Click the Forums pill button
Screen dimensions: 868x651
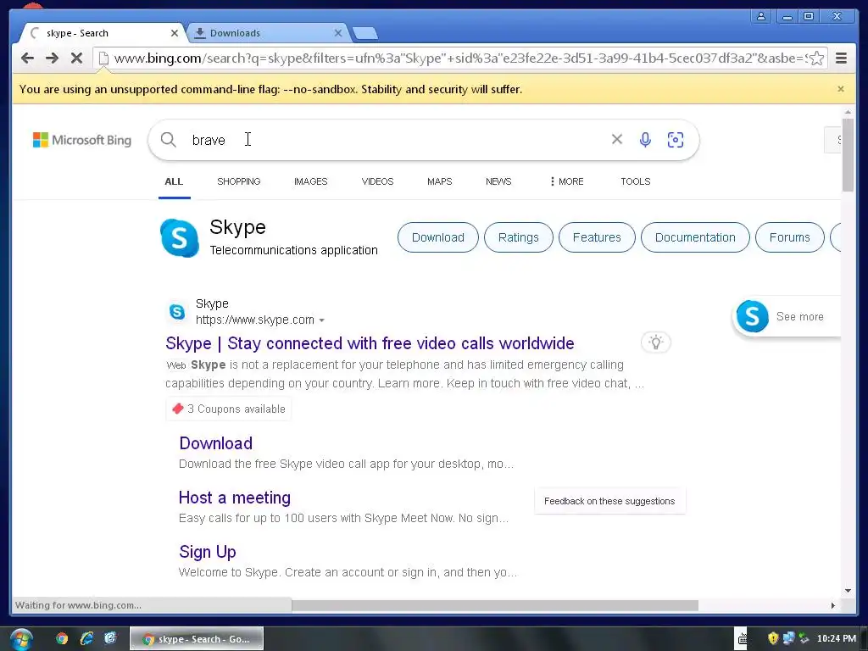coord(789,237)
